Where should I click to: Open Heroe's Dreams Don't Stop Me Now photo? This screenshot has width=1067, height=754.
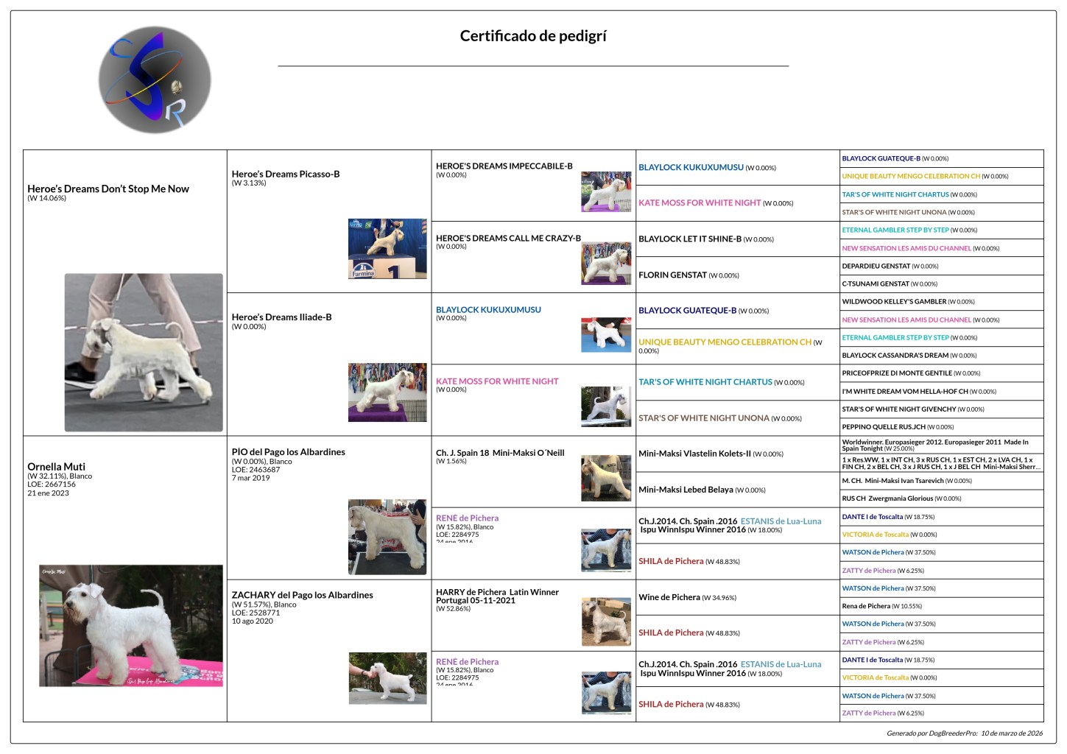(144, 352)
